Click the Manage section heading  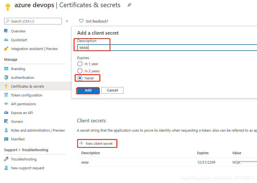(x=11, y=60)
